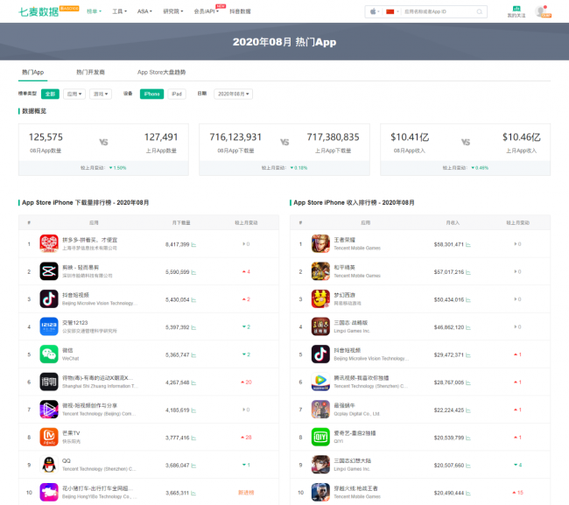This screenshot has height=505, width=569.
Task: Click the search magnifier icon
Action: [x=480, y=11]
